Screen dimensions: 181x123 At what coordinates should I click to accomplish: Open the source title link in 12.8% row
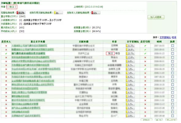pyautogui.click(x=30, y=57)
